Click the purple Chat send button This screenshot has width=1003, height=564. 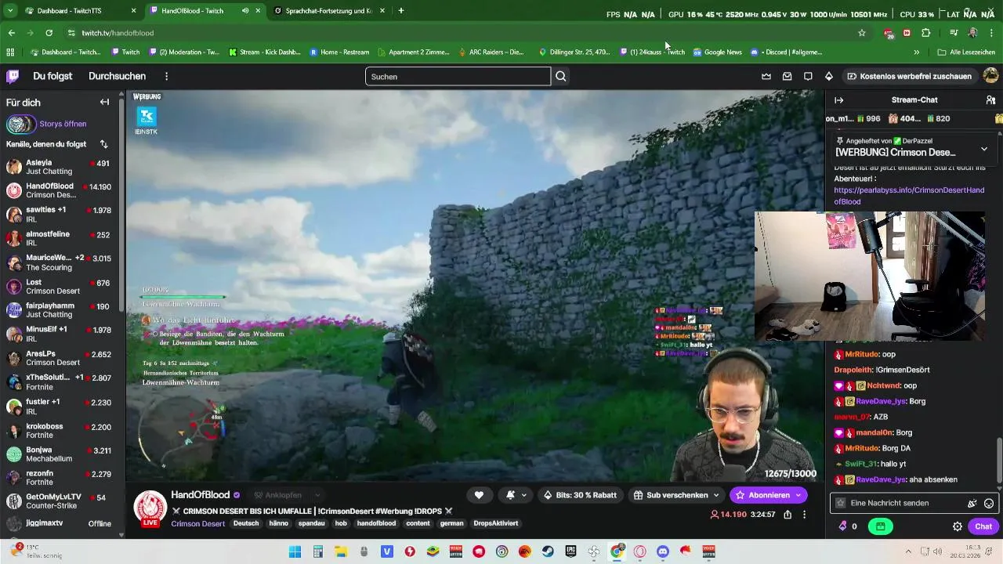[x=983, y=526]
